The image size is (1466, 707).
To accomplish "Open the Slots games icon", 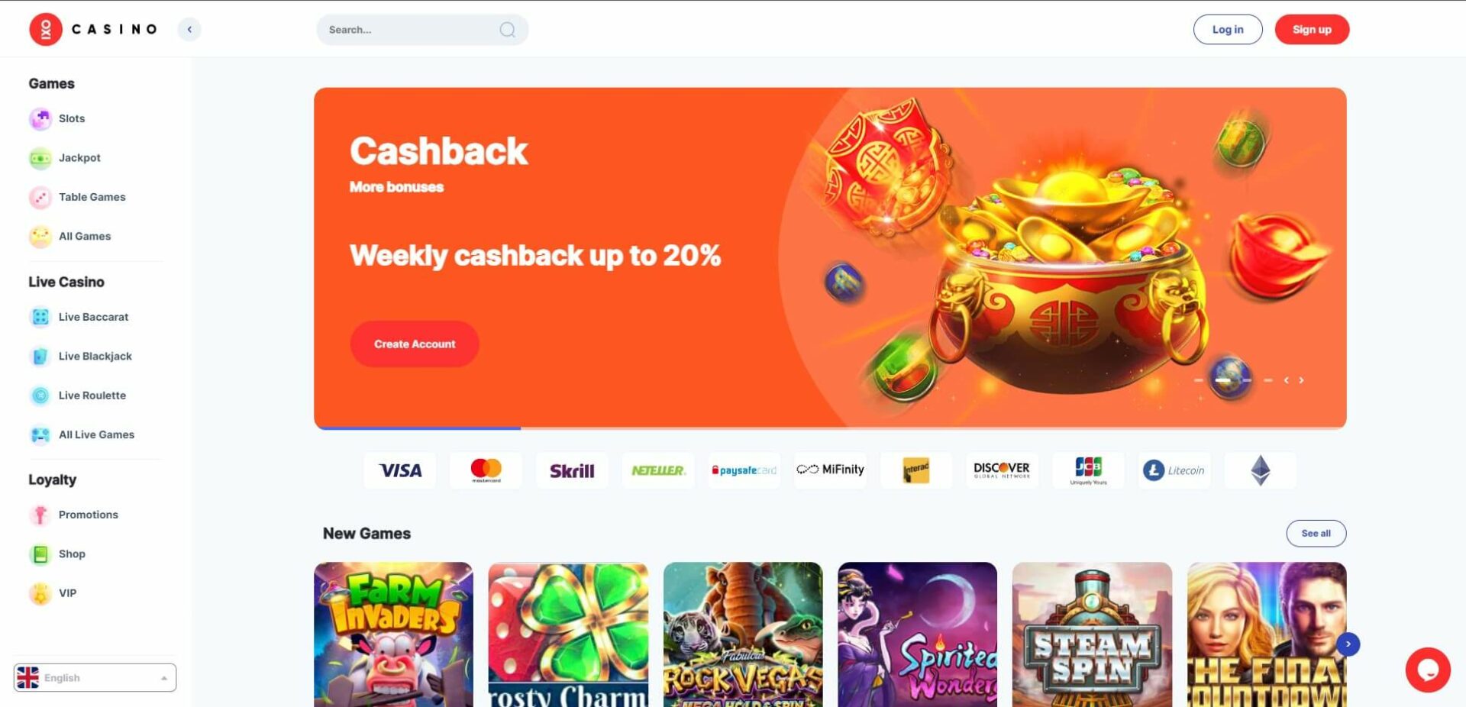I will click(x=40, y=118).
